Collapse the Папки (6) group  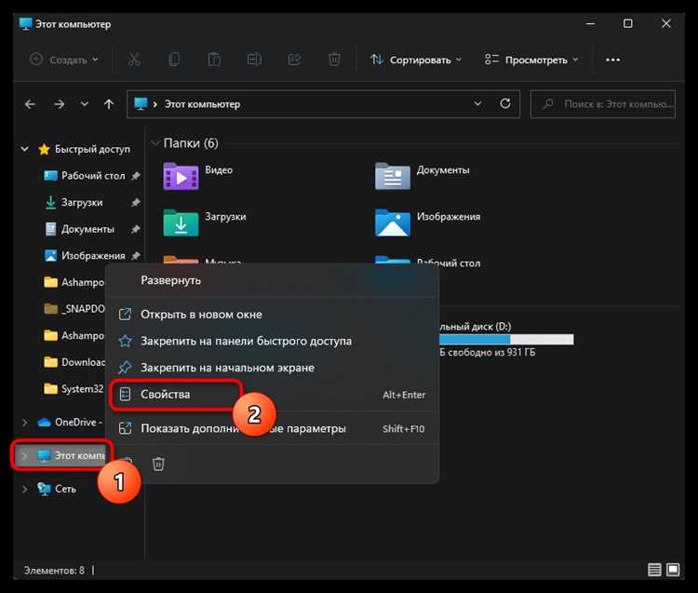(154, 143)
